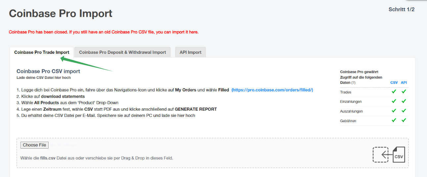Image resolution: width=427 pixels, height=177 pixels.
Task: Click the Auszahlungen row label
Action: coord(351,111)
